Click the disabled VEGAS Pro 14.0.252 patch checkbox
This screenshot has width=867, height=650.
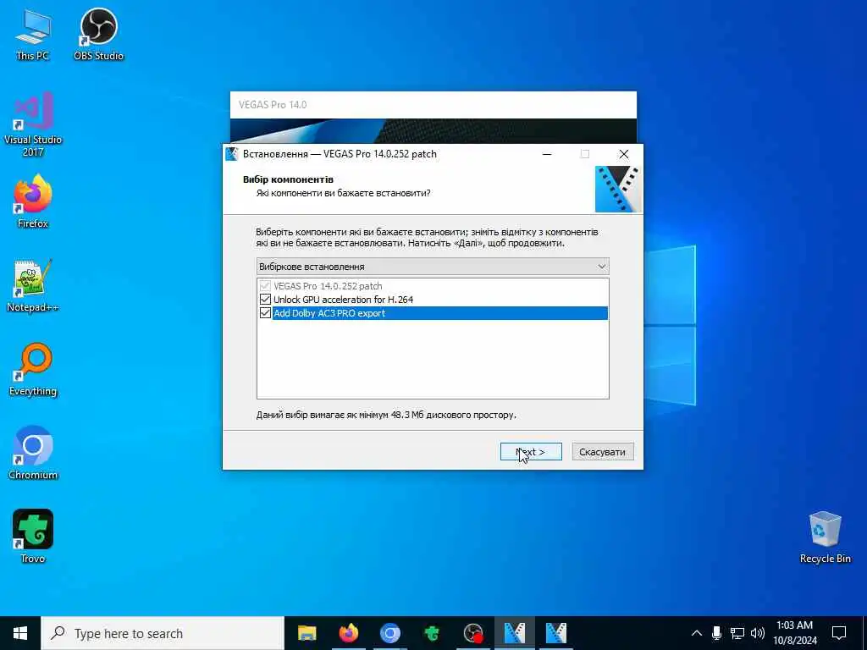point(265,286)
